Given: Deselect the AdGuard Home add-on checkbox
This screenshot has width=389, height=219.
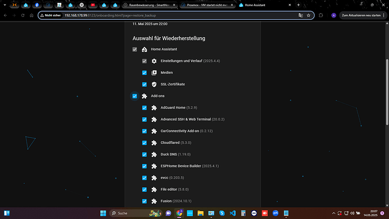Looking at the screenshot, I should (144, 108).
